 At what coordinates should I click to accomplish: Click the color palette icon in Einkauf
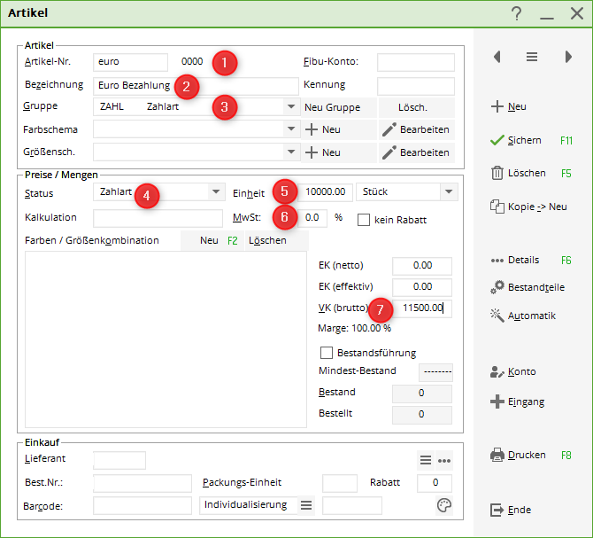coord(444,505)
